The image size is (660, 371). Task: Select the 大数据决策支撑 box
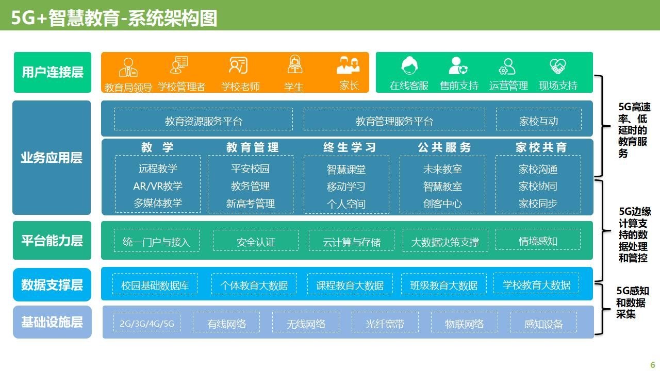coord(445,241)
